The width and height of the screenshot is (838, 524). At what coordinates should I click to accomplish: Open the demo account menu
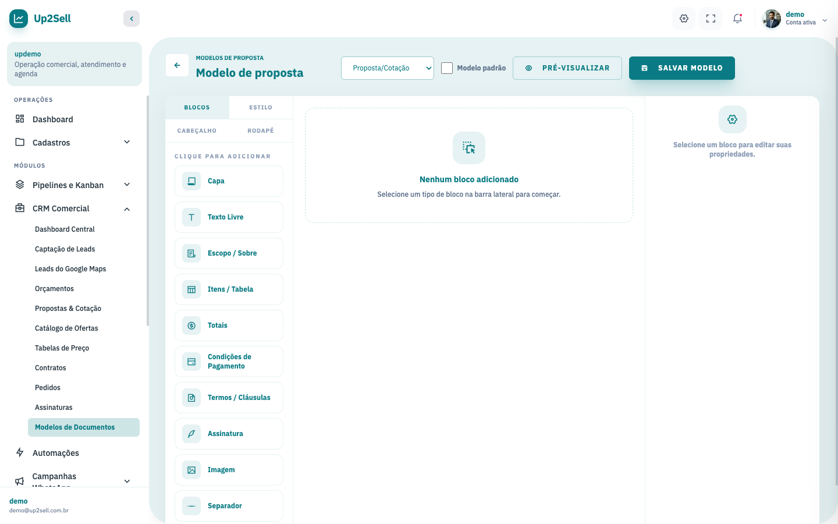tap(796, 19)
